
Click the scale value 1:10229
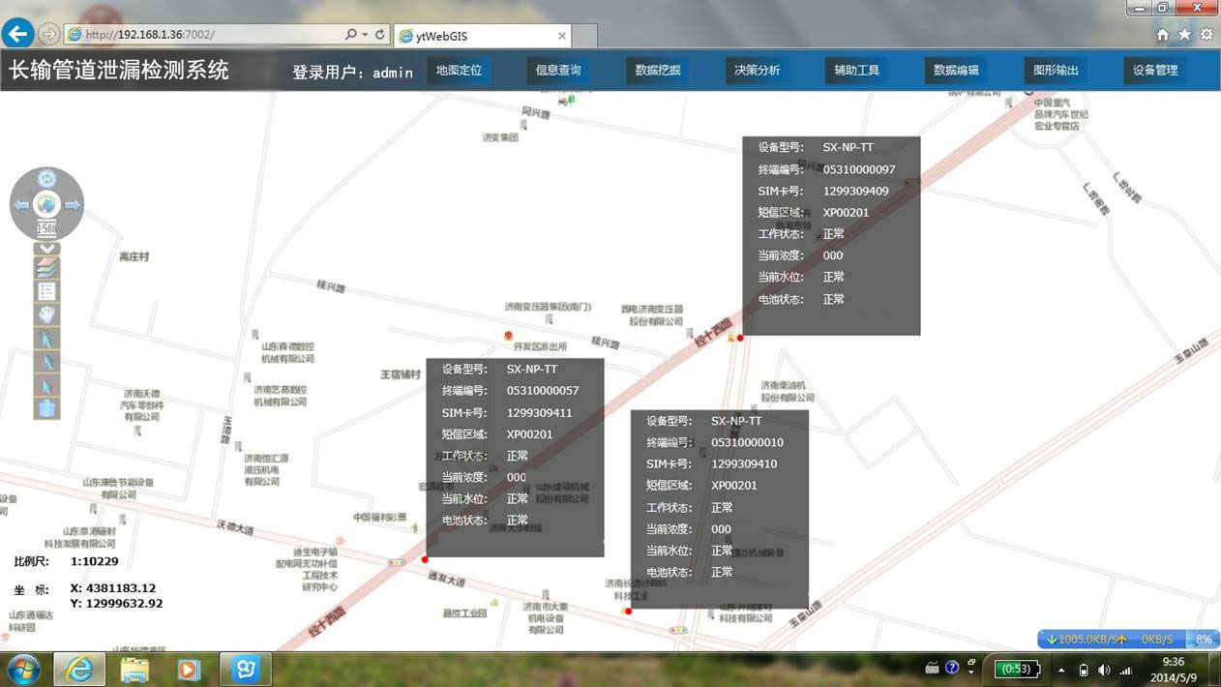pos(95,561)
